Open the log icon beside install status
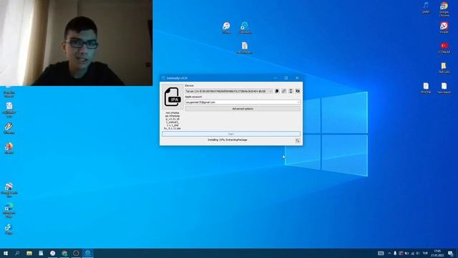 298,140
